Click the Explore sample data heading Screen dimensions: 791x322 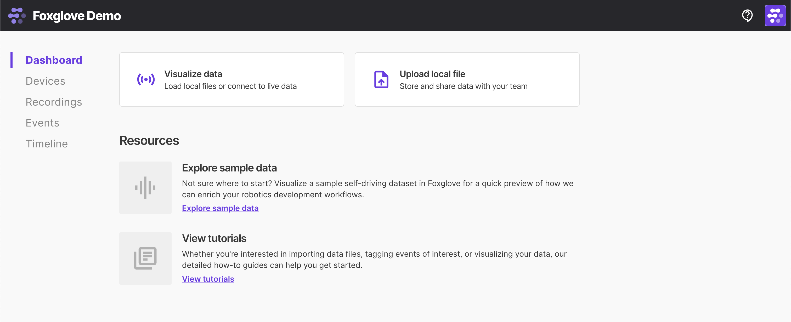pyautogui.click(x=229, y=168)
